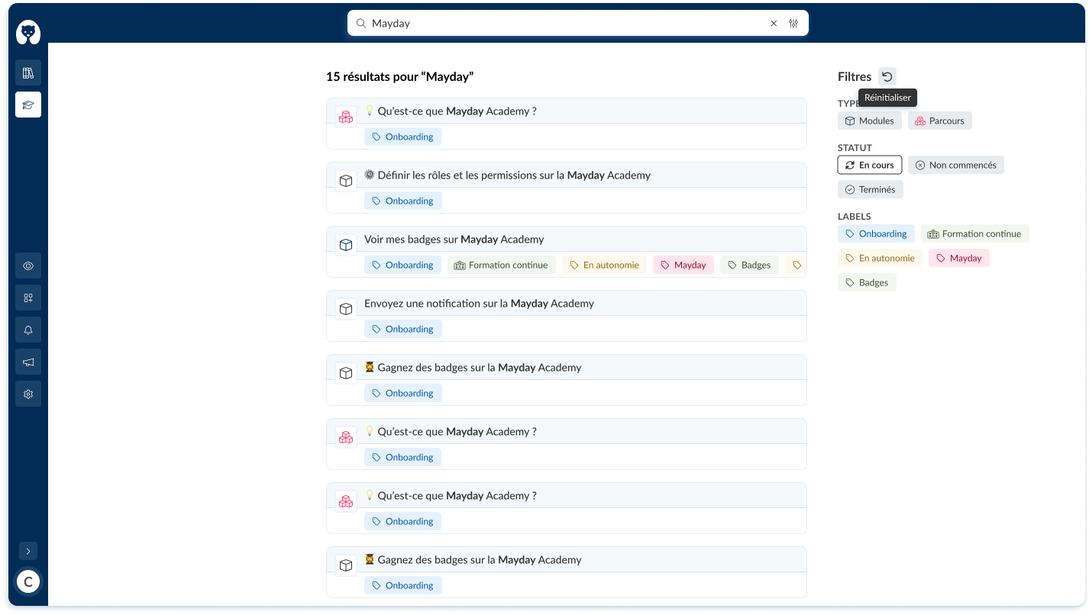1089x615 pixels.
Task: Click the megaphone announcements icon
Action: pyautogui.click(x=28, y=362)
